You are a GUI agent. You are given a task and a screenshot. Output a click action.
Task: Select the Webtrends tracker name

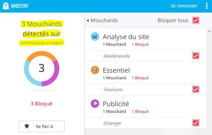tap(116, 56)
